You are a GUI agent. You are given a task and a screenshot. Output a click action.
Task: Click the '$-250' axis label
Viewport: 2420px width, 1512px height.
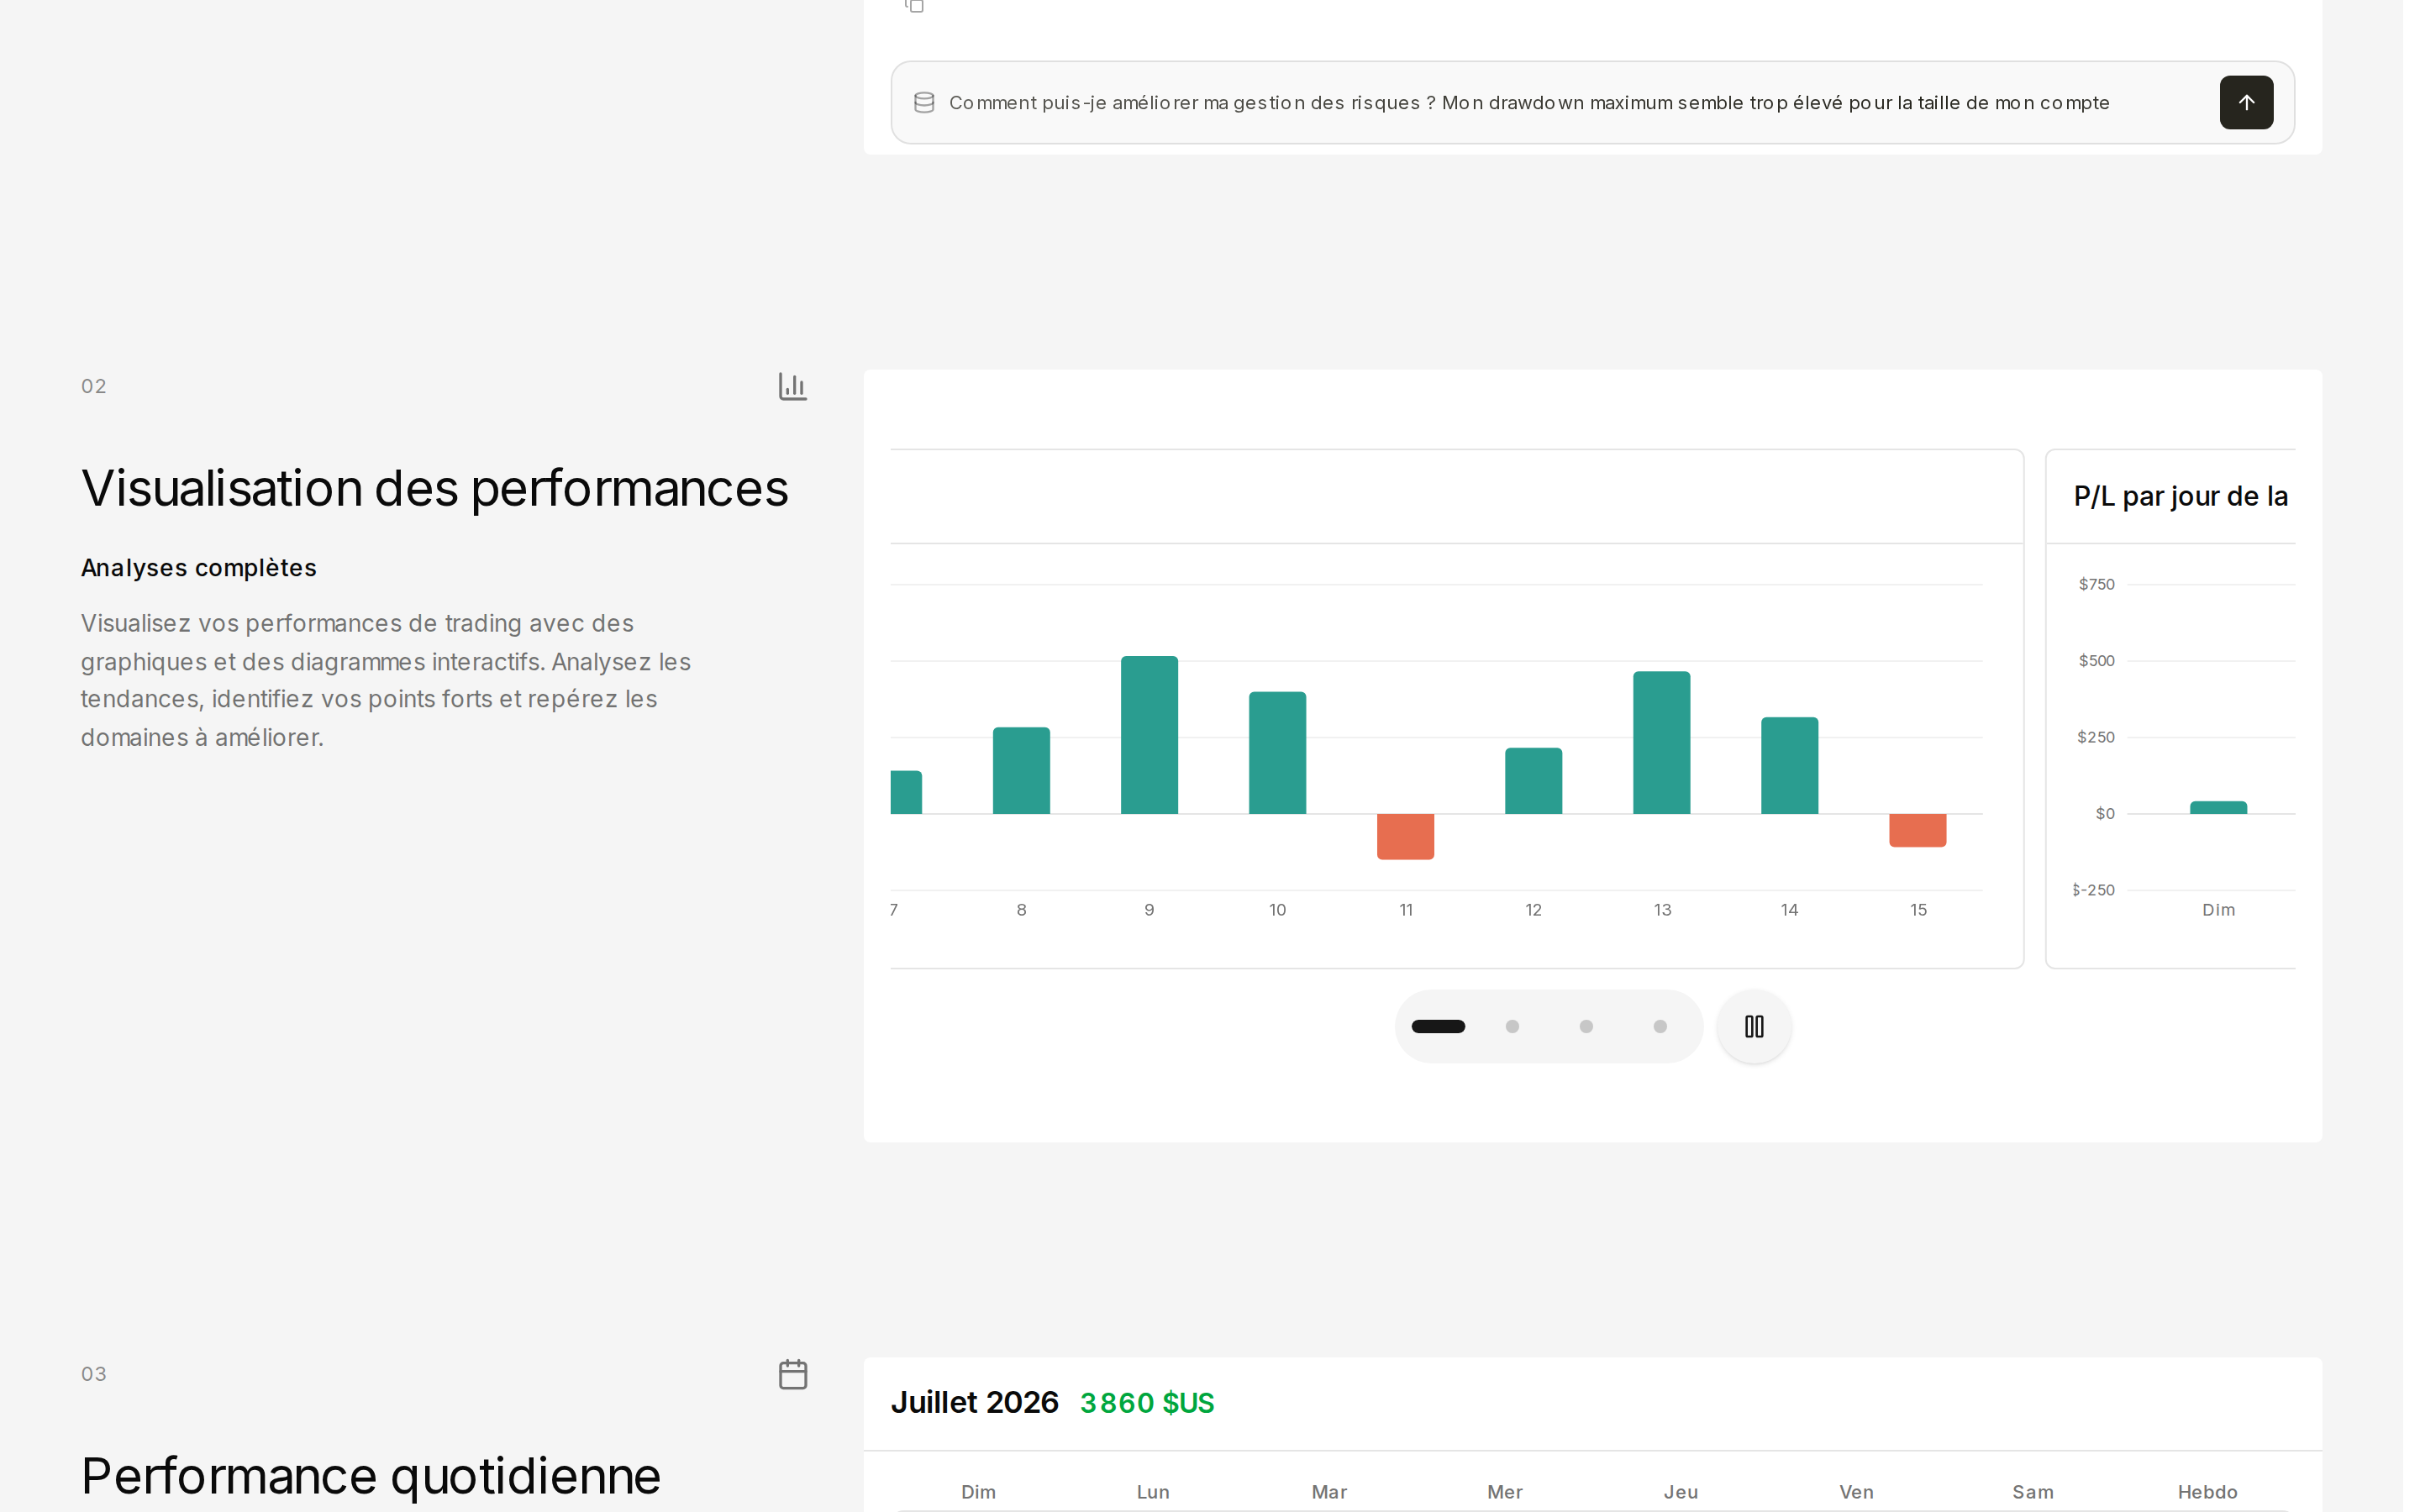click(x=2093, y=890)
